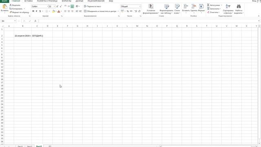Click Wrap Text (Перенести текст) button
Screen dimensions: 261x147
pyautogui.click(x=93, y=7)
